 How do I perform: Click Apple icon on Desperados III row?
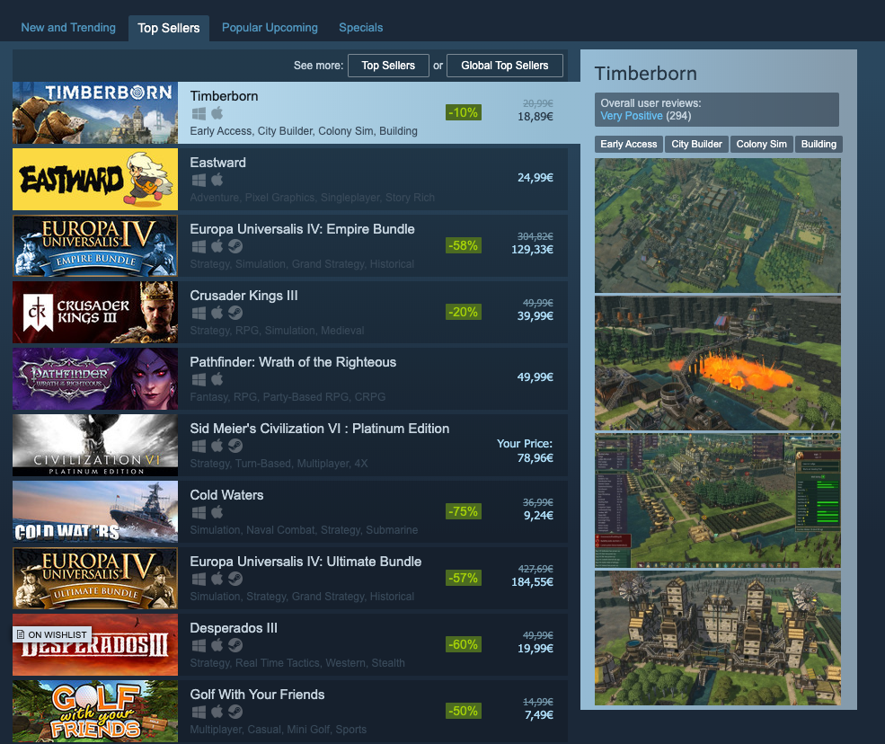click(217, 645)
